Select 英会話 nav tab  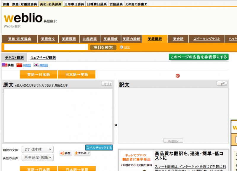coord(178,39)
